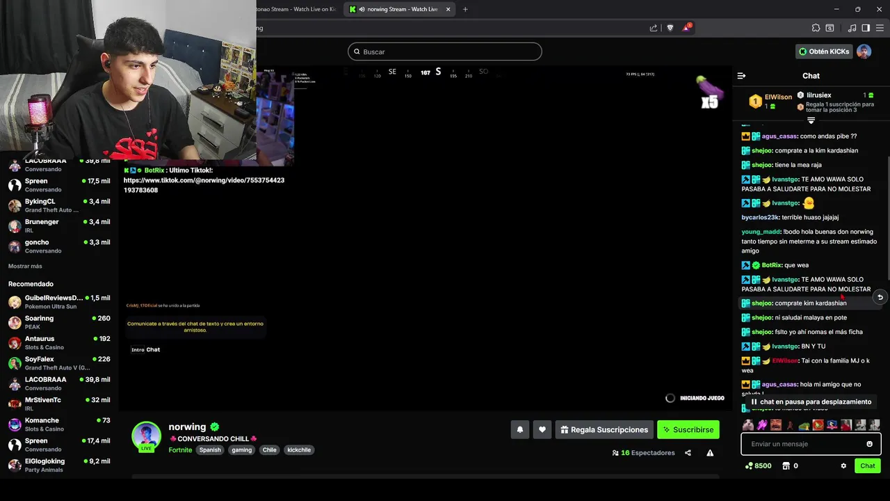
Task: Click the kickchile tag
Action: click(x=299, y=450)
